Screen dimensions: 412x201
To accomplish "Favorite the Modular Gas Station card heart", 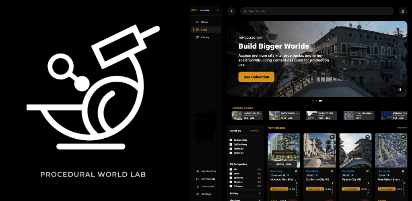I will (x=296, y=137).
